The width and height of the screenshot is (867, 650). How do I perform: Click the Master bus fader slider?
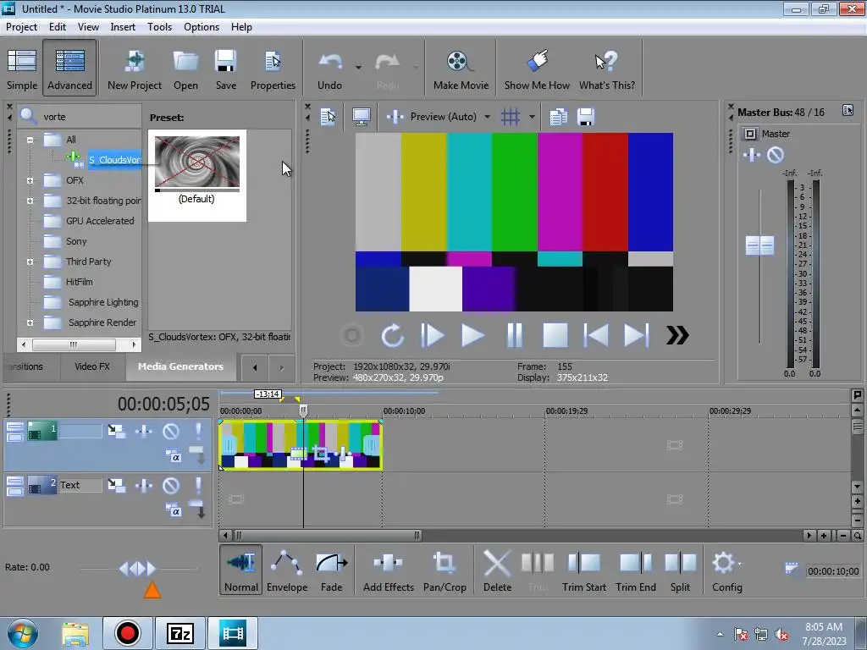click(x=759, y=245)
